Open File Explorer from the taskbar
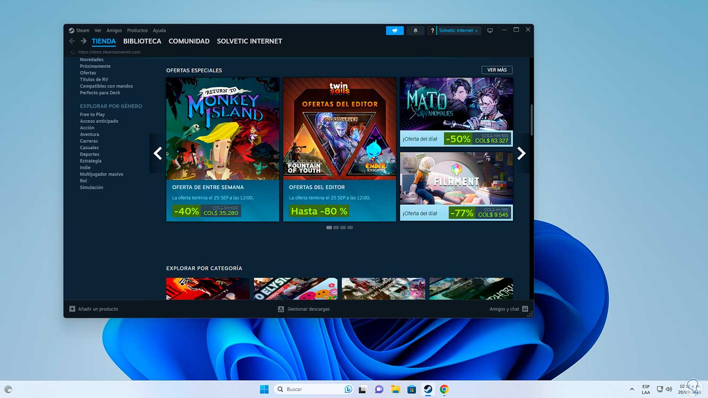708x398 pixels. click(x=396, y=390)
